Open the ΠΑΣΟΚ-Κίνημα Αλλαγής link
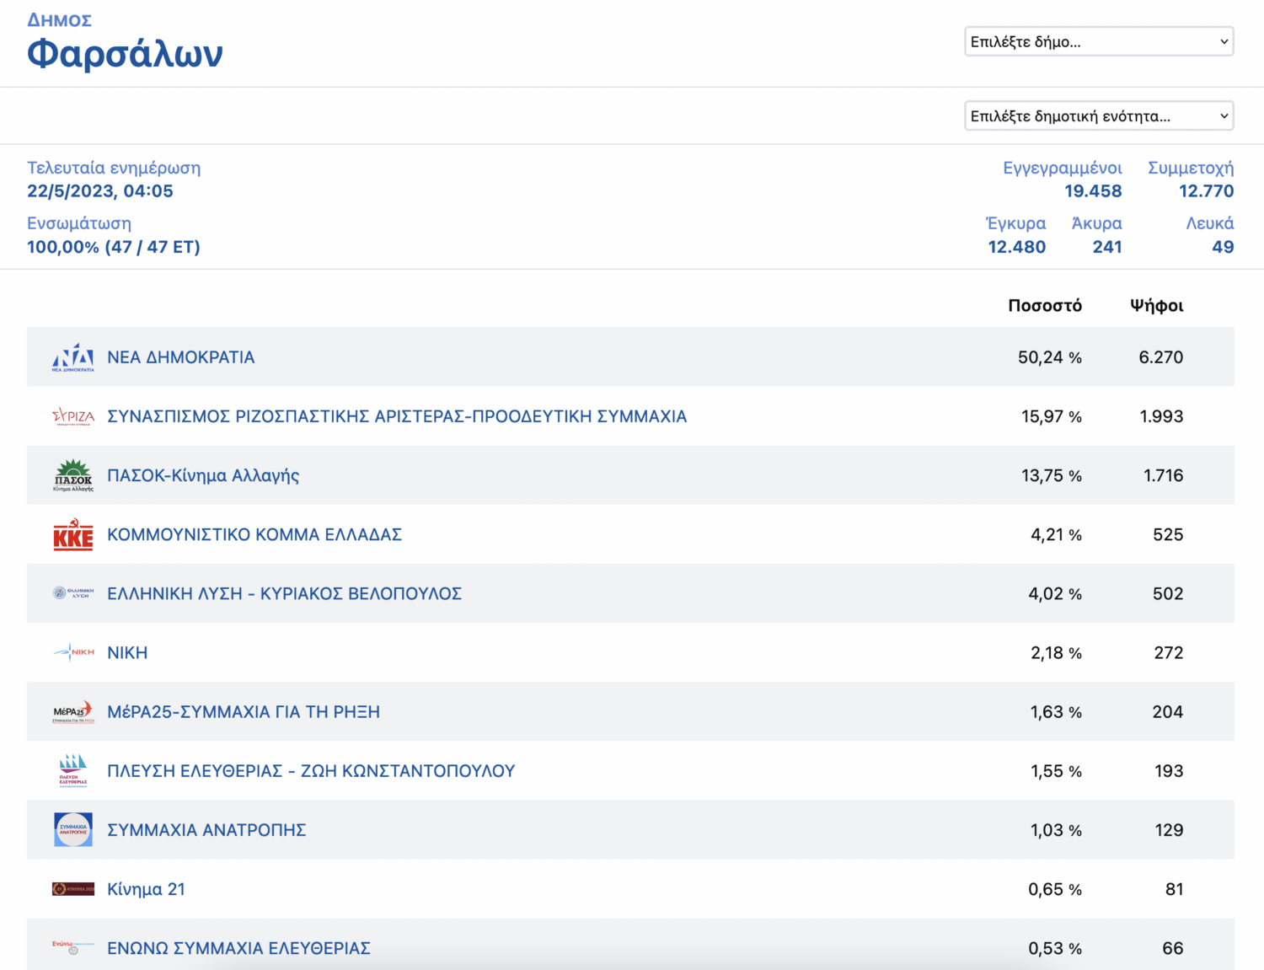1264x970 pixels. [x=203, y=475]
